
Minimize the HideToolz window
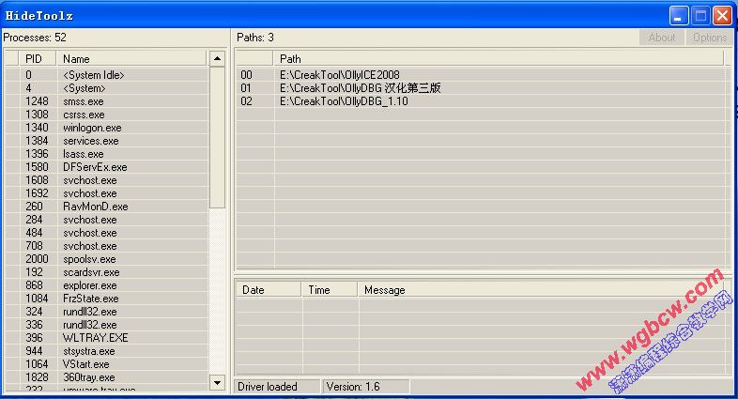(679, 15)
